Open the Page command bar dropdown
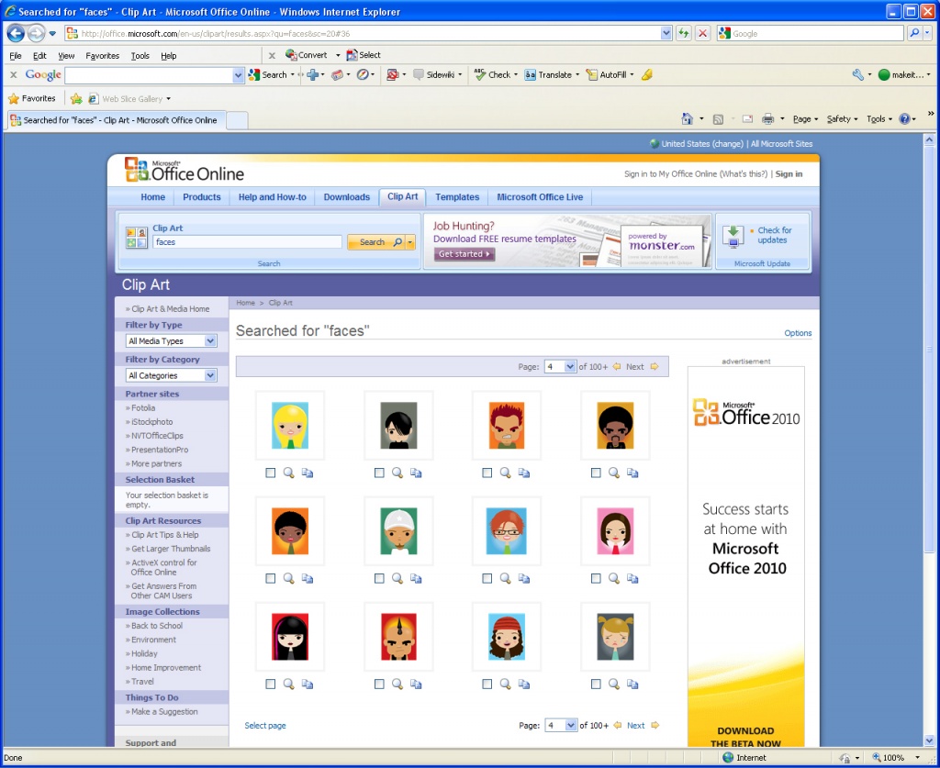Image resolution: width=940 pixels, height=768 pixels. (x=804, y=119)
